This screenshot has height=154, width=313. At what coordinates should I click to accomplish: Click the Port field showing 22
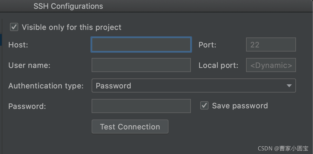click(x=271, y=45)
